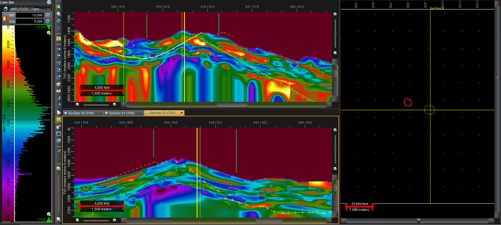Viewport: 501px width, 225px height.
Task: Click zoom icon below top color bar marker
Action: 49,33
